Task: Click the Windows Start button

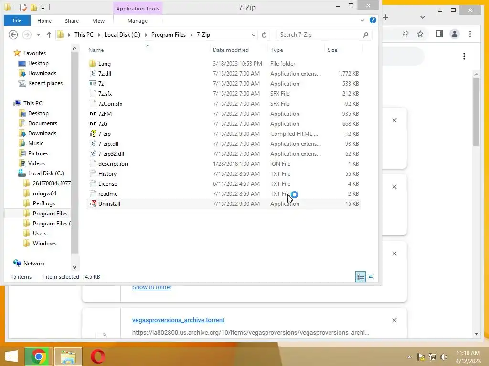Action: 11,356
